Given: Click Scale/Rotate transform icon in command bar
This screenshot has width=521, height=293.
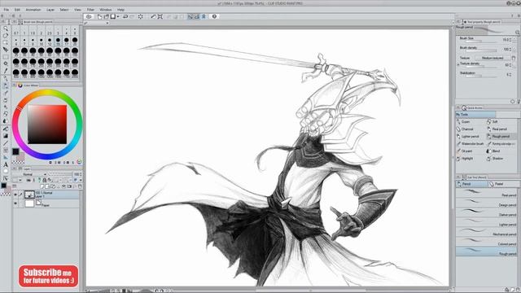Looking at the screenshot, I should click(160, 16).
